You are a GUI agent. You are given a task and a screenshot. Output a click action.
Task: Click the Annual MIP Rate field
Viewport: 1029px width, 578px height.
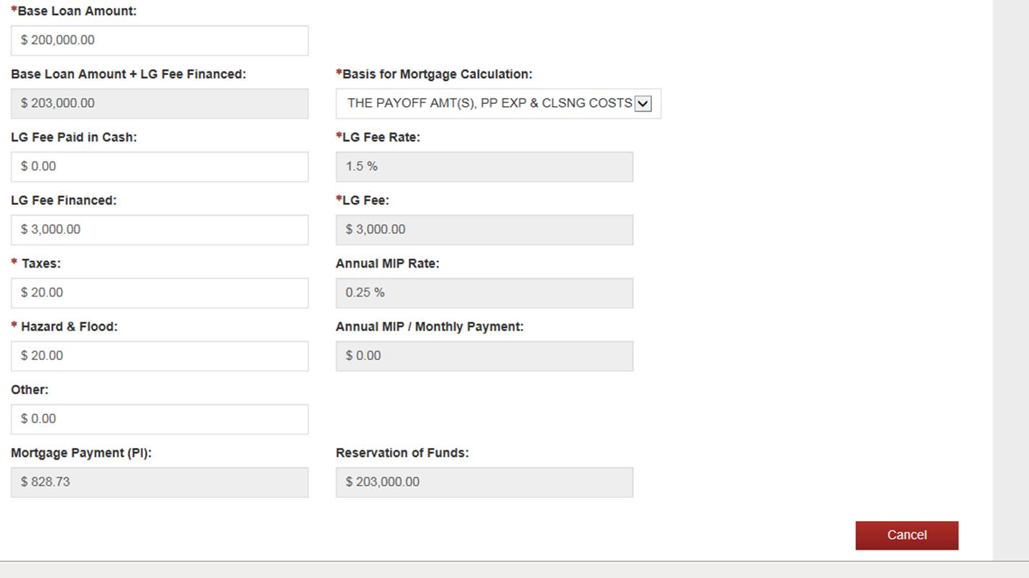tap(484, 293)
